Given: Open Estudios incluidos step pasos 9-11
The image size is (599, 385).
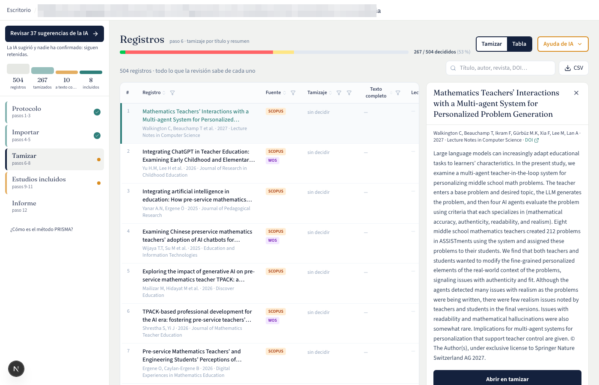Looking at the screenshot, I should coord(54,183).
